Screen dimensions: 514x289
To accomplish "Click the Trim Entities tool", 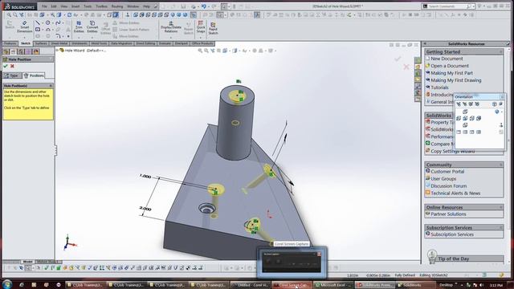I will point(79,26).
